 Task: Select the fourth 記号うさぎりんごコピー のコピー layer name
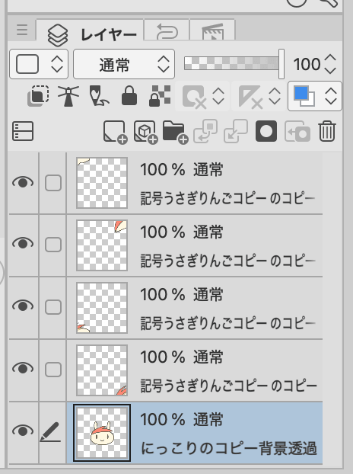click(x=229, y=386)
